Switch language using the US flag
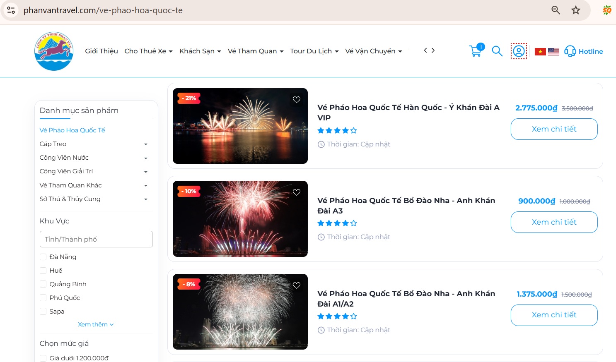 [554, 51]
